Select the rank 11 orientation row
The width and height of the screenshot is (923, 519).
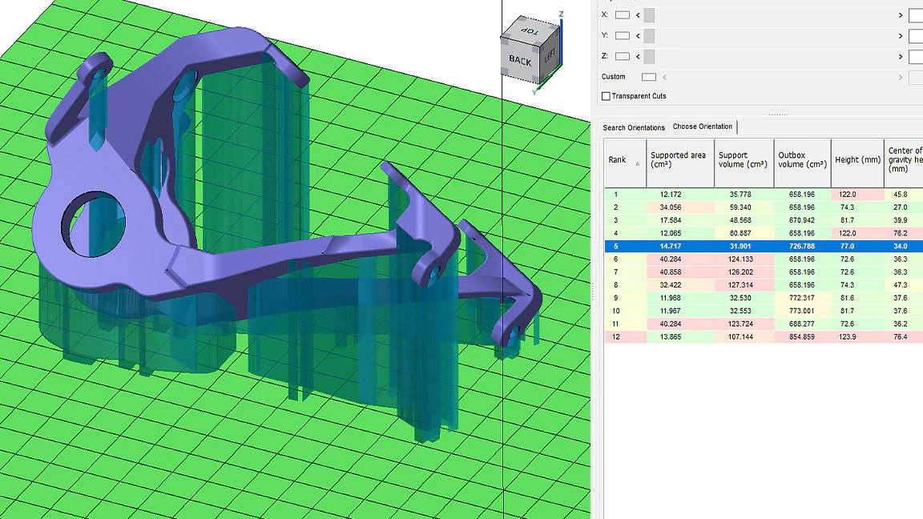(764, 324)
